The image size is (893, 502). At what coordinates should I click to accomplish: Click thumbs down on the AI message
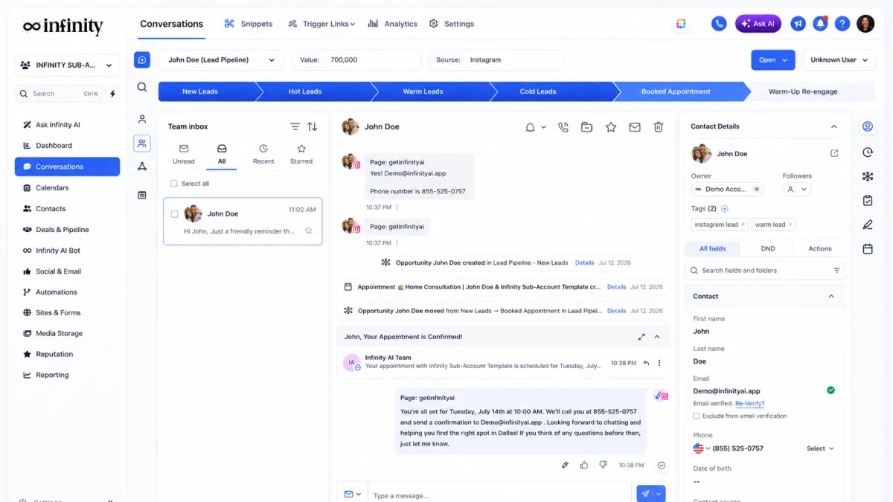pos(604,465)
